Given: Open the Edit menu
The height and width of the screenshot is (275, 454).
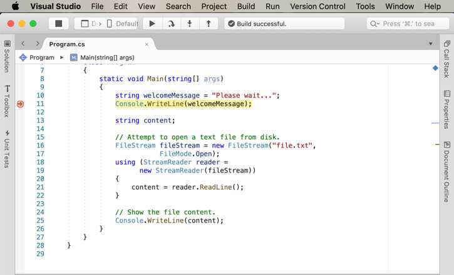Looking at the screenshot, I should (120, 6).
